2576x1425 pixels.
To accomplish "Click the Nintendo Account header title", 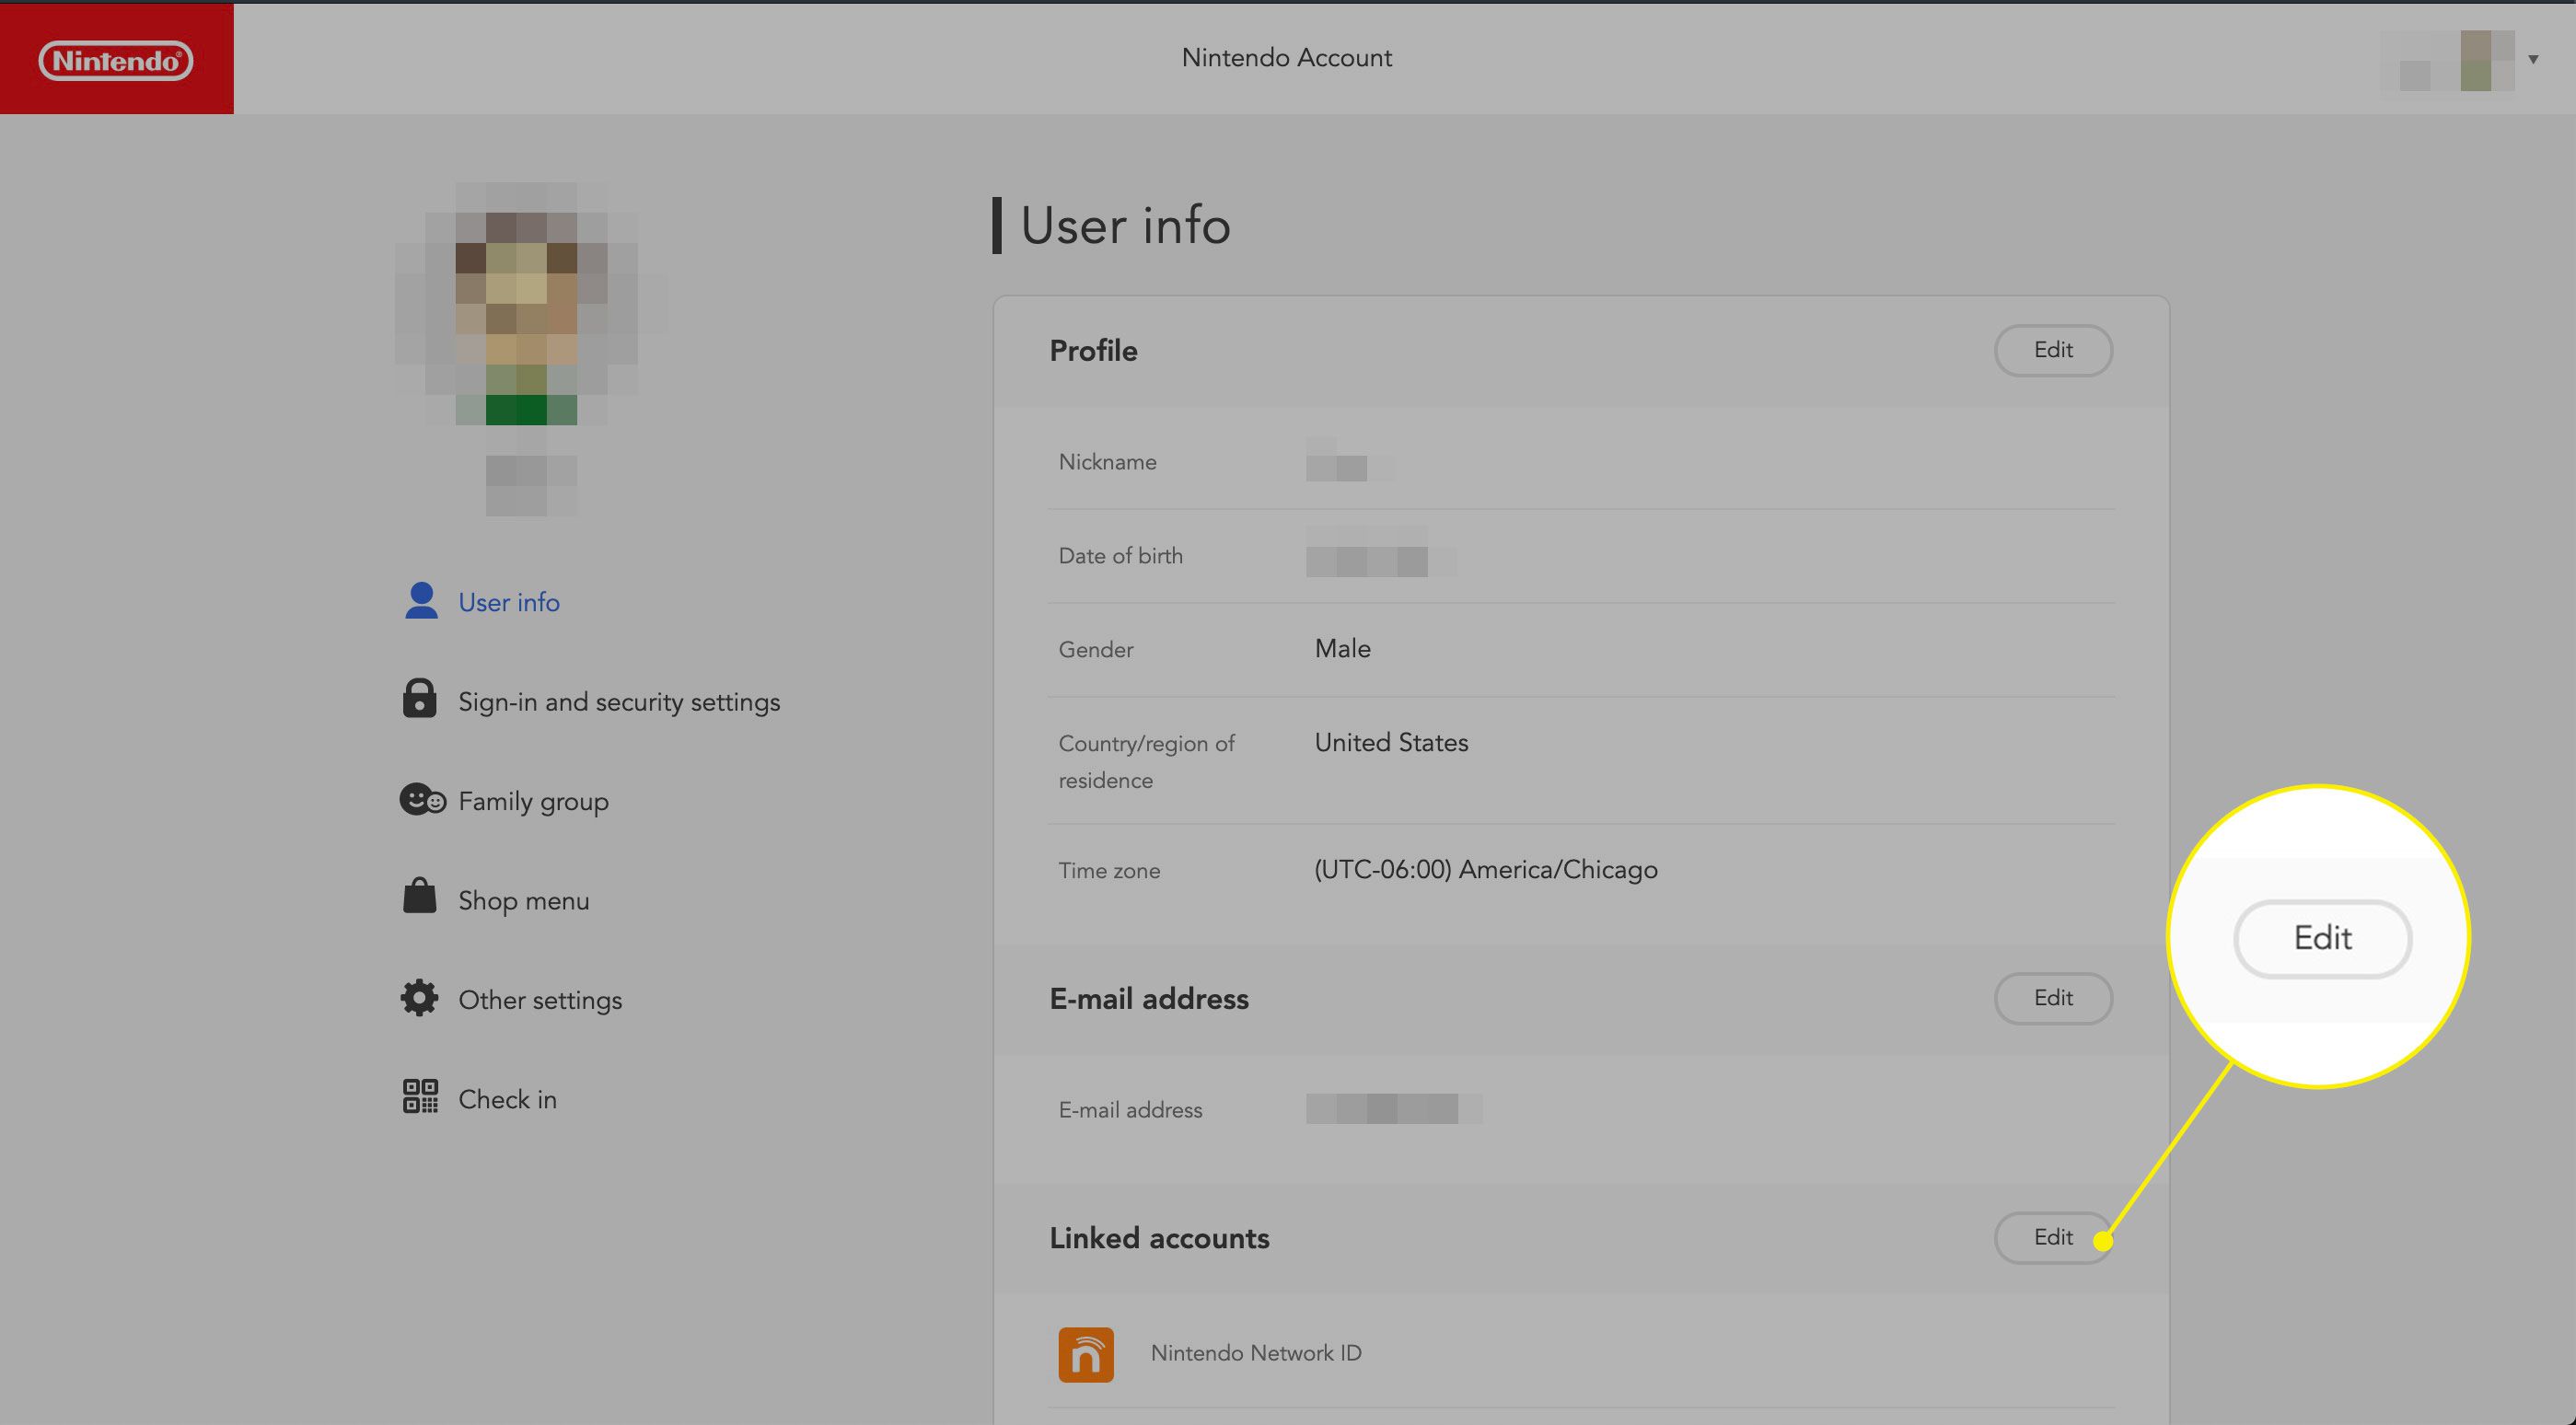I will [x=1287, y=58].
